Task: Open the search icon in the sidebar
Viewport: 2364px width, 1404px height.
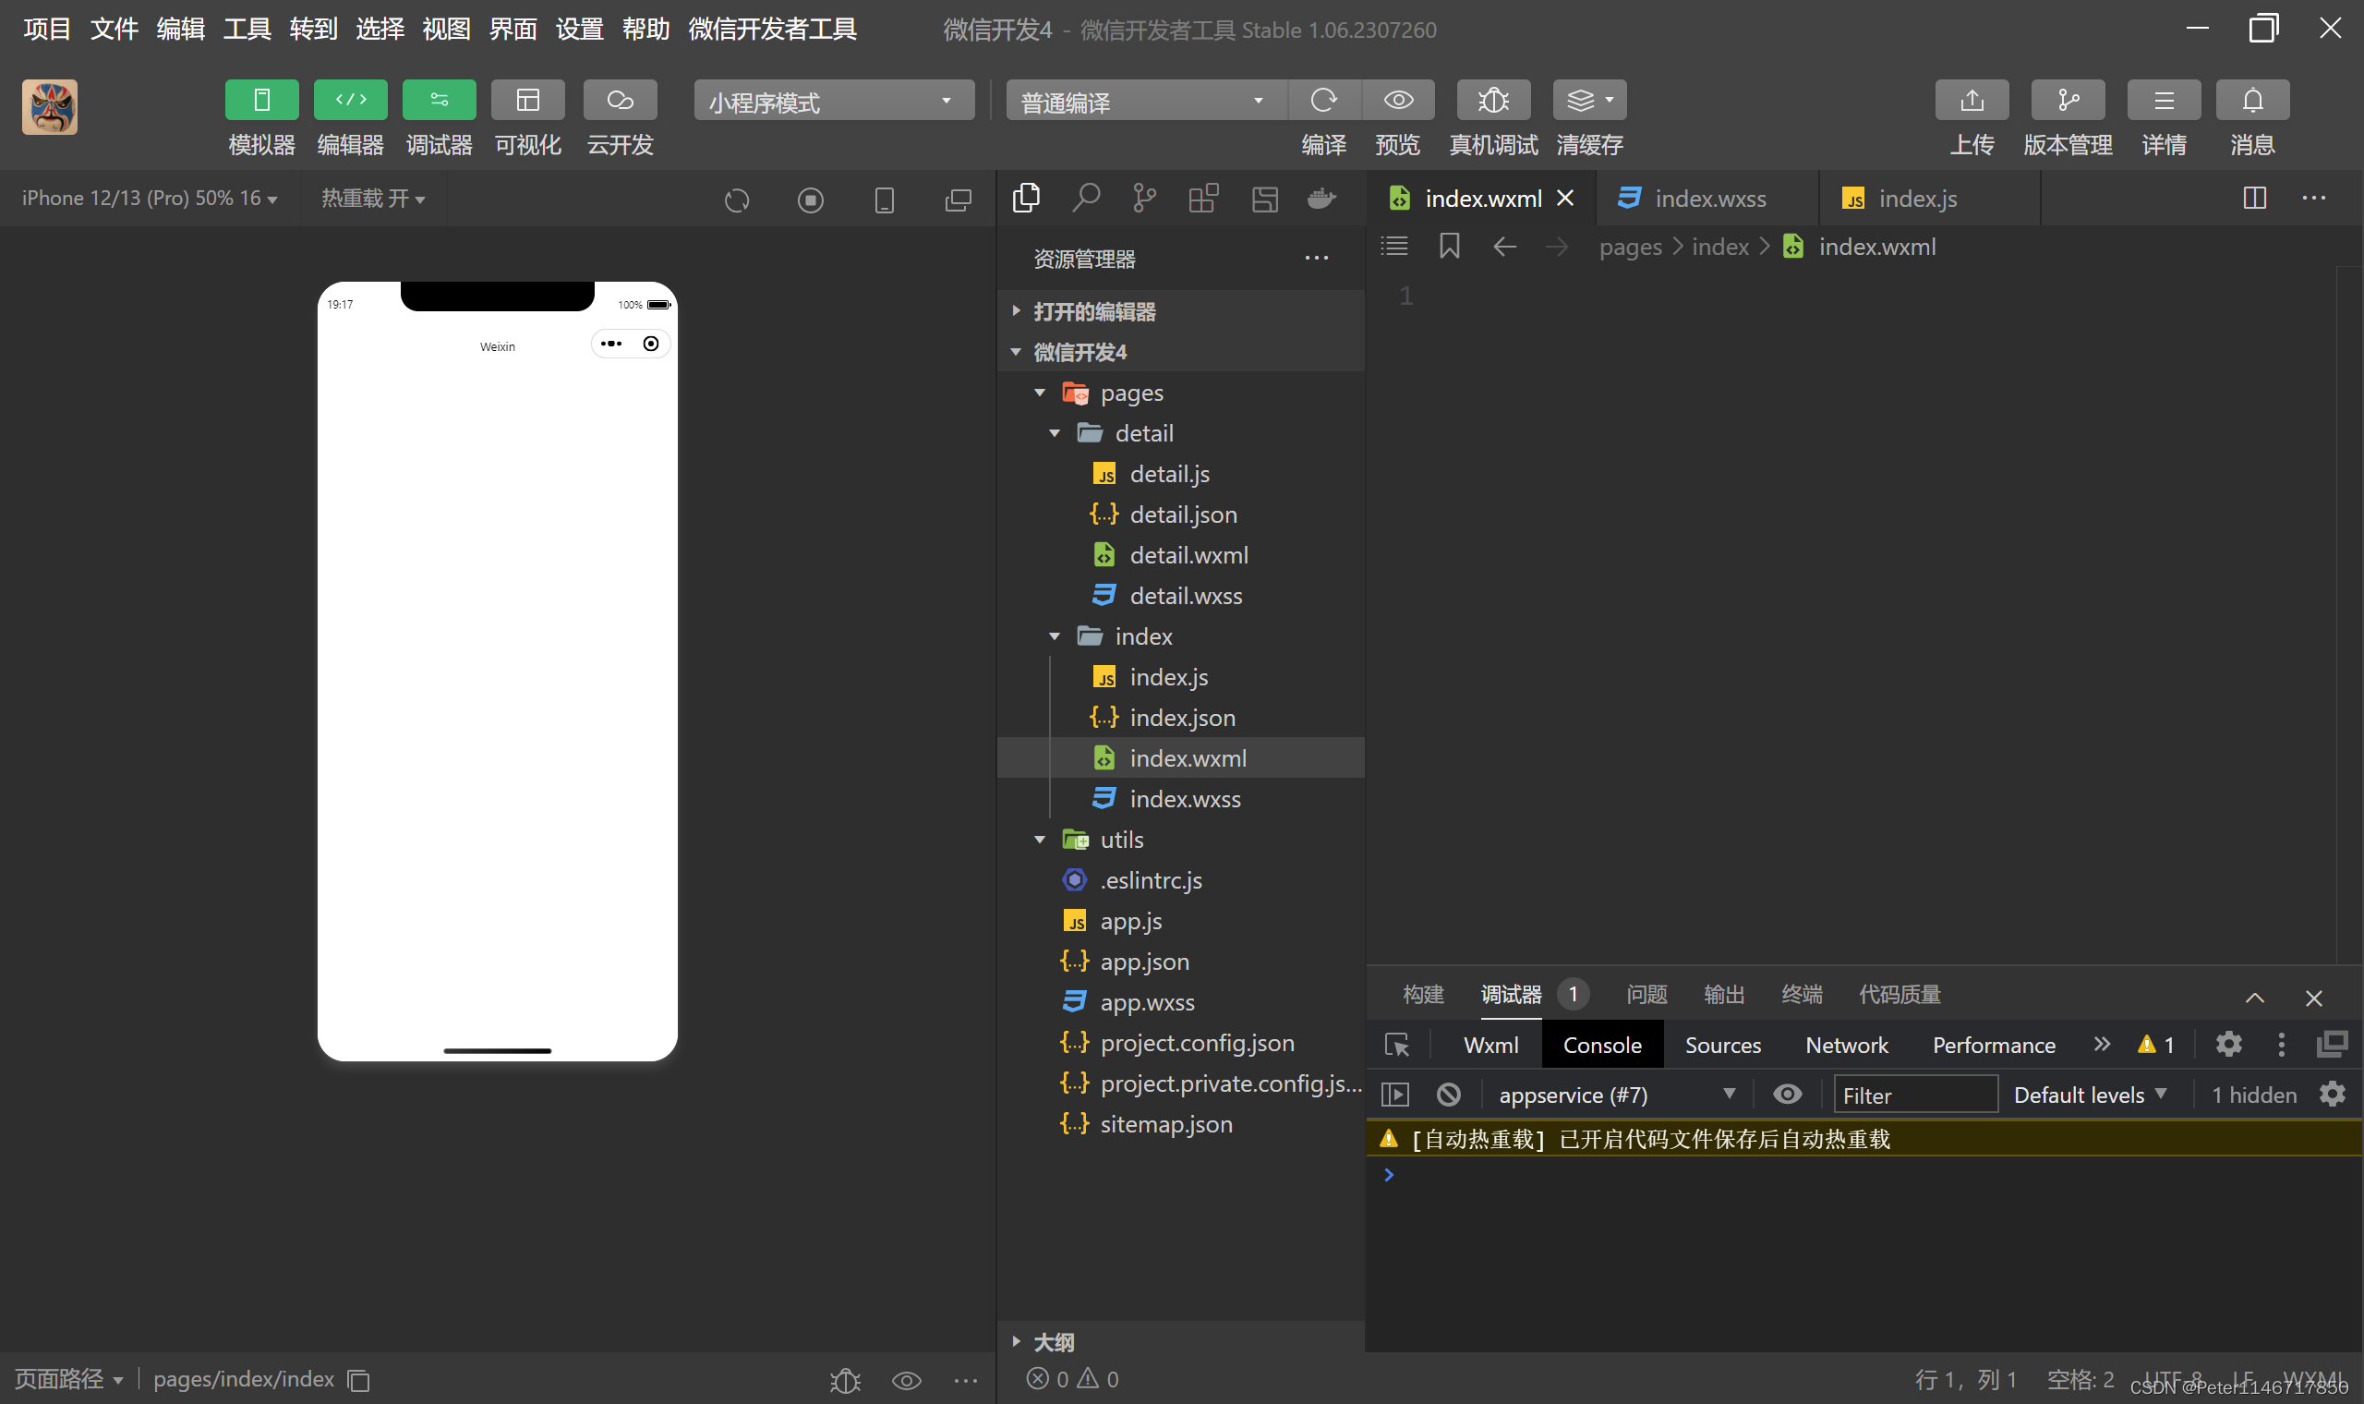Action: click(x=1086, y=199)
